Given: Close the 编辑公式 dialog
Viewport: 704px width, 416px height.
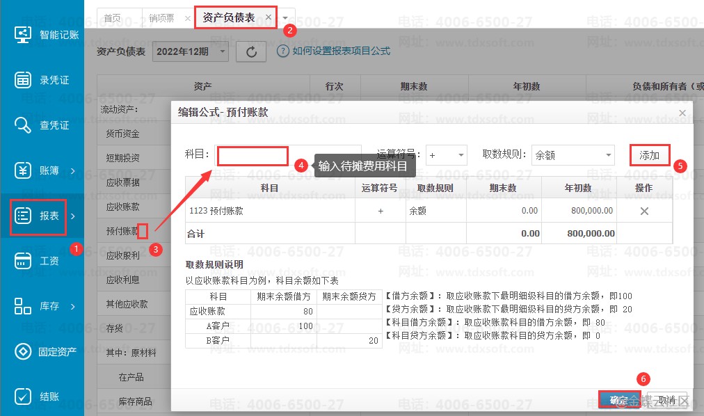Looking at the screenshot, I should tap(682, 113).
